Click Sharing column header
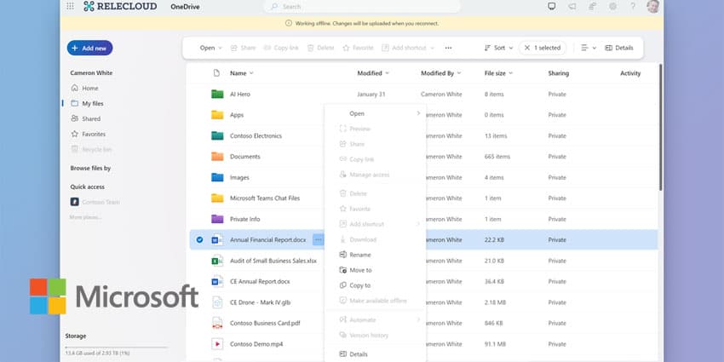Viewport: 724px width, 362px height. (x=558, y=73)
